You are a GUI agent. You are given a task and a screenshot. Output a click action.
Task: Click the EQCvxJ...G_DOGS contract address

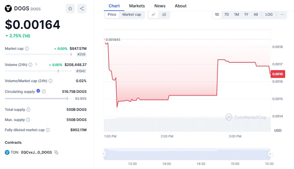coord(36,152)
